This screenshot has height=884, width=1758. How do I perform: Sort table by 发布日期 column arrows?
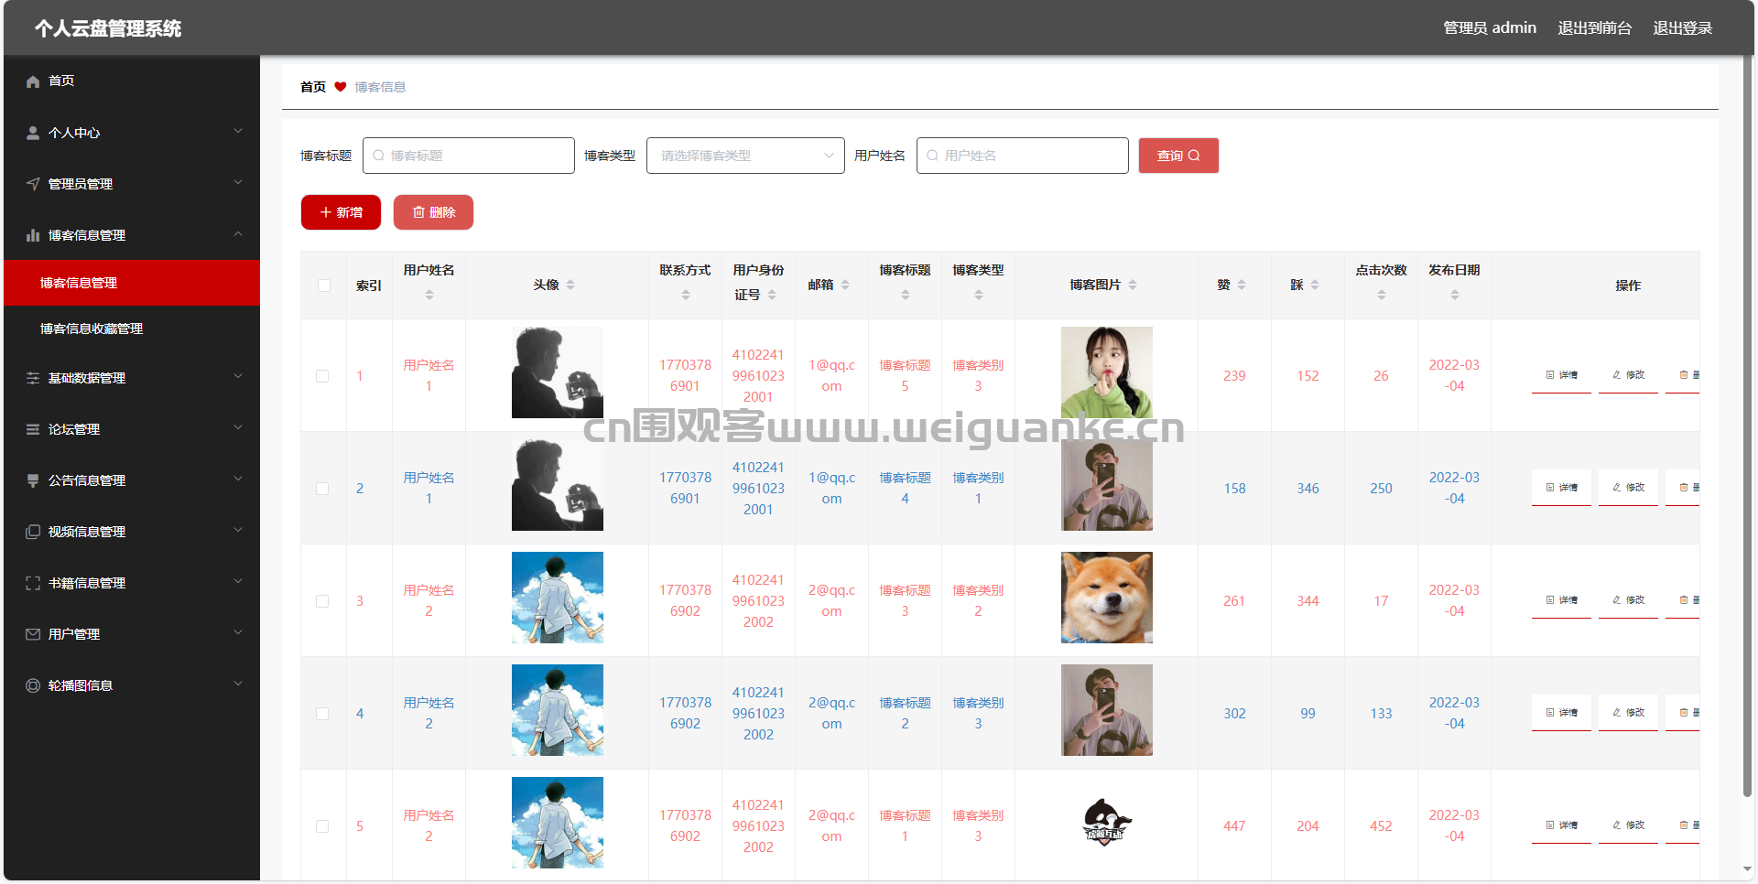1455,295
